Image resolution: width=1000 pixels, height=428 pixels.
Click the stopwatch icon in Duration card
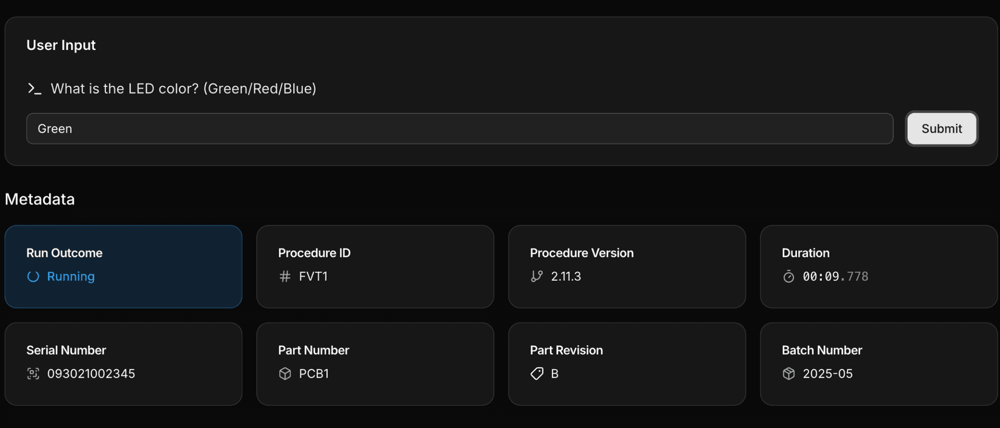coord(789,277)
